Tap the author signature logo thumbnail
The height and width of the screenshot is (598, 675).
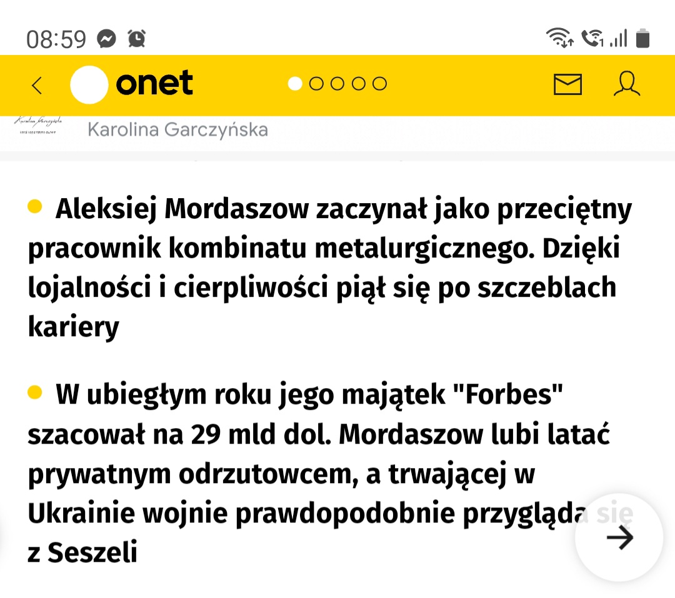(x=38, y=125)
